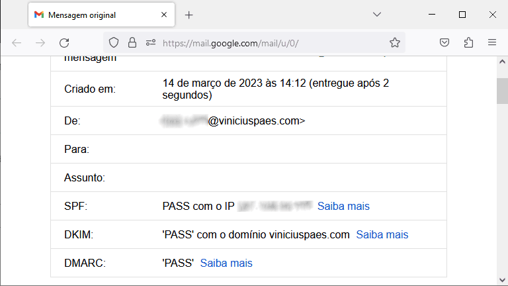Click the browser reload button

coord(64,43)
